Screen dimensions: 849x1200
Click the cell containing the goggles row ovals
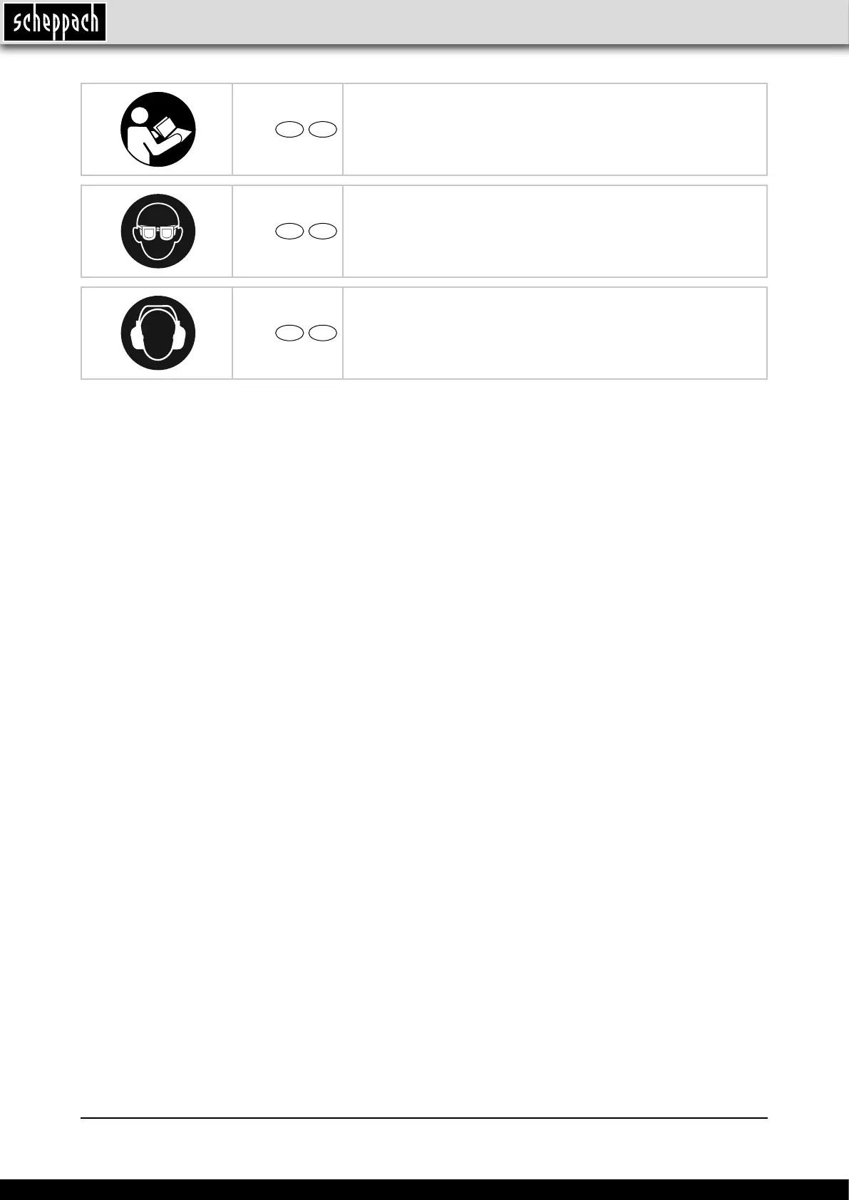(x=287, y=231)
